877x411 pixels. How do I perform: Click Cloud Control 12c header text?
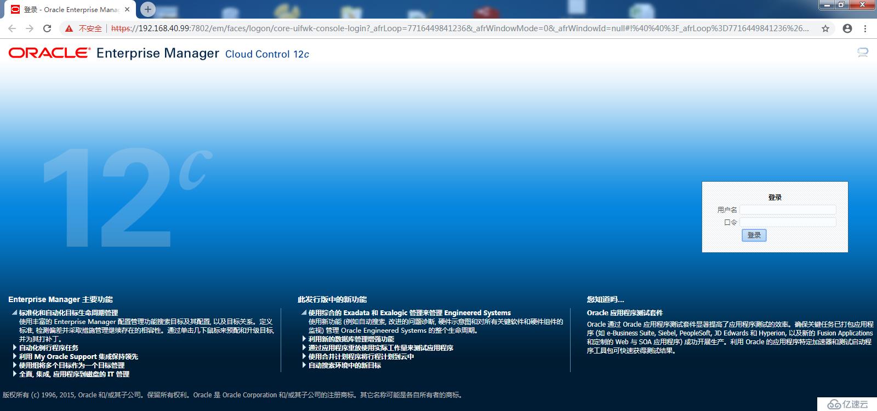click(267, 54)
